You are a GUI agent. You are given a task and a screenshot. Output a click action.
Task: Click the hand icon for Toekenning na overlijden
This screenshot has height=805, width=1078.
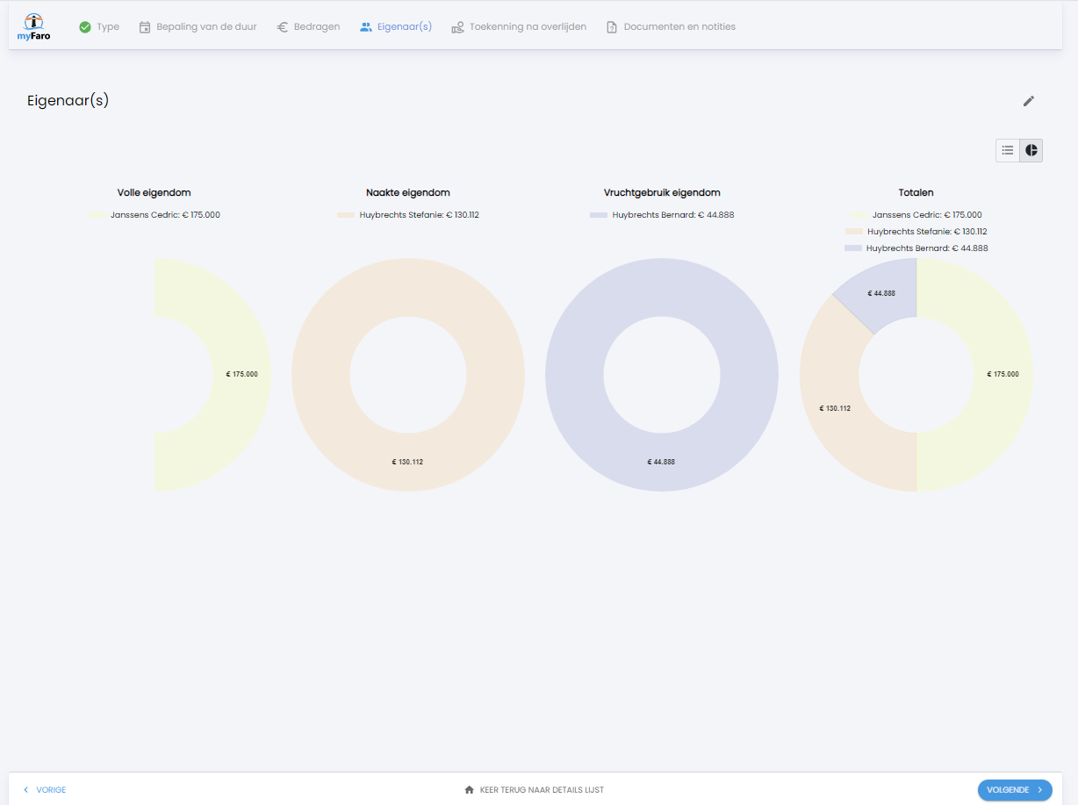457,27
